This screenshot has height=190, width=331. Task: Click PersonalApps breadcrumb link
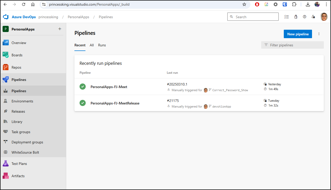tap(79, 17)
